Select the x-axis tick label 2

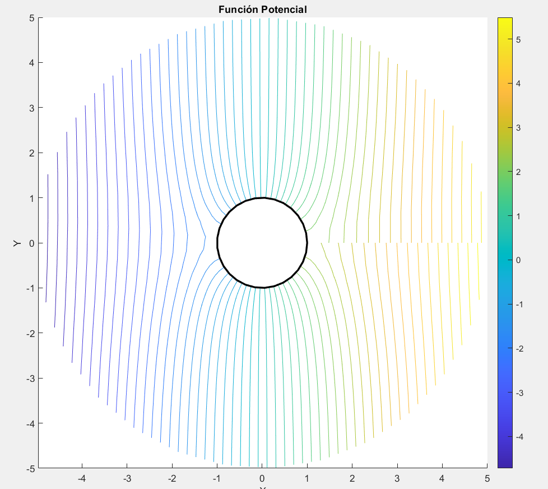coord(352,479)
